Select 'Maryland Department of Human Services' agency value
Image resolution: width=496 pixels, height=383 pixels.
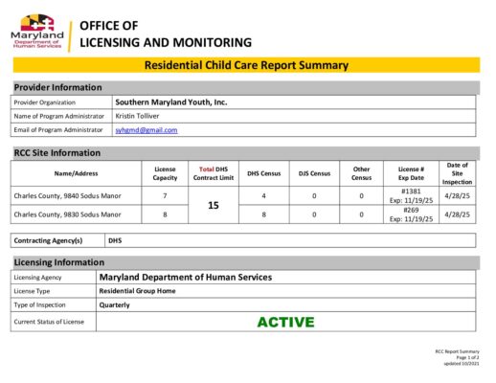click(x=186, y=277)
